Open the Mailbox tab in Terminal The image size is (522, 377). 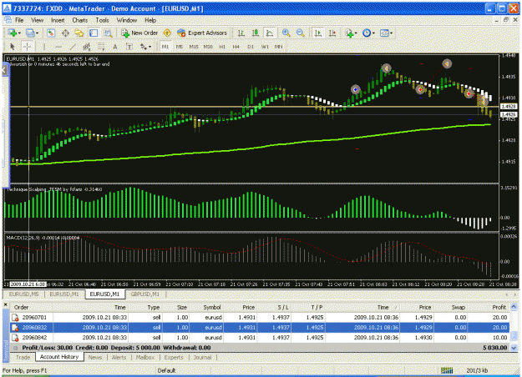(145, 357)
